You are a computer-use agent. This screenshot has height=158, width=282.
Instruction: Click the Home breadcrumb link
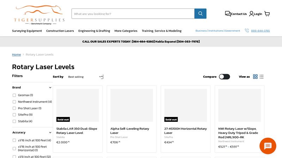[16, 54]
